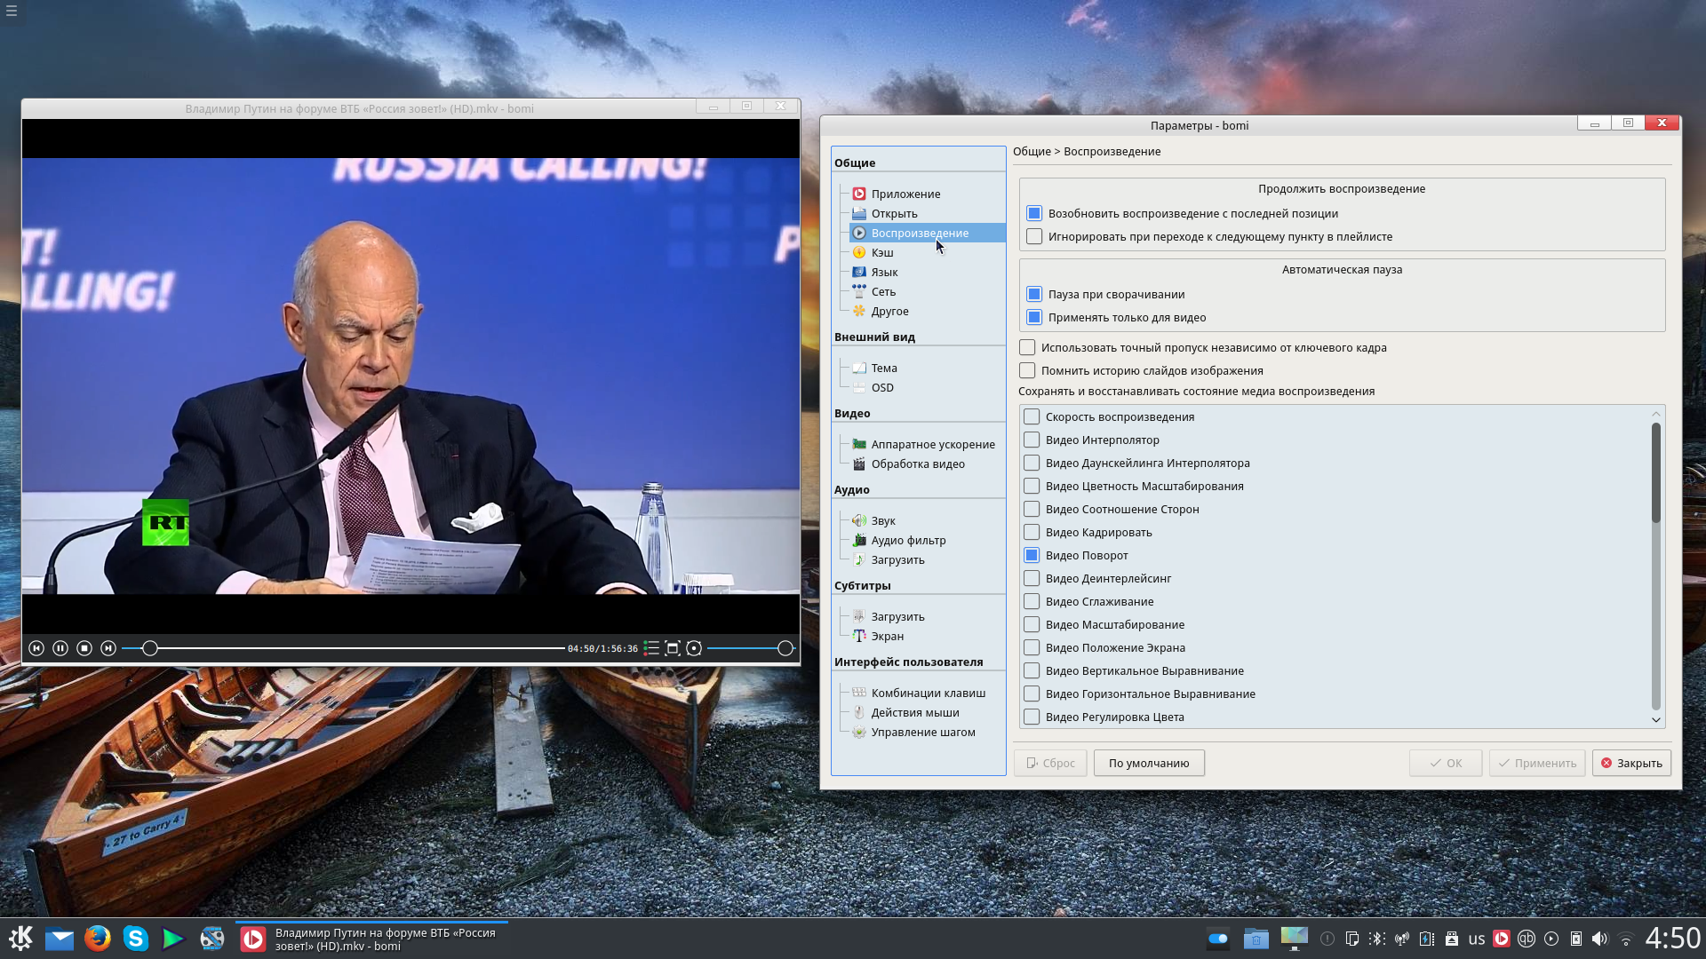Viewport: 1706px width, 959px height.
Task: Open the Кэш settings category
Action: [881, 253]
